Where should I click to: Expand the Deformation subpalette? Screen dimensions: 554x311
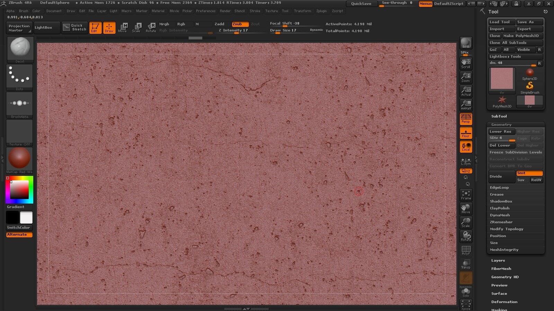click(504, 302)
